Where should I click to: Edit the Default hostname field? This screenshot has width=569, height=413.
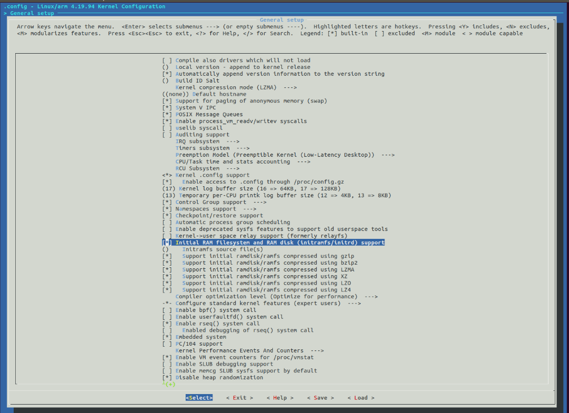click(204, 94)
